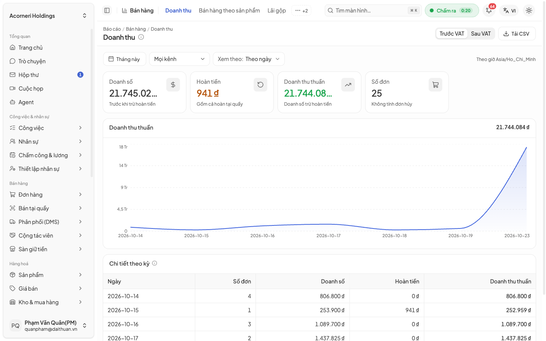Switch to Sau VAT view

click(x=481, y=34)
